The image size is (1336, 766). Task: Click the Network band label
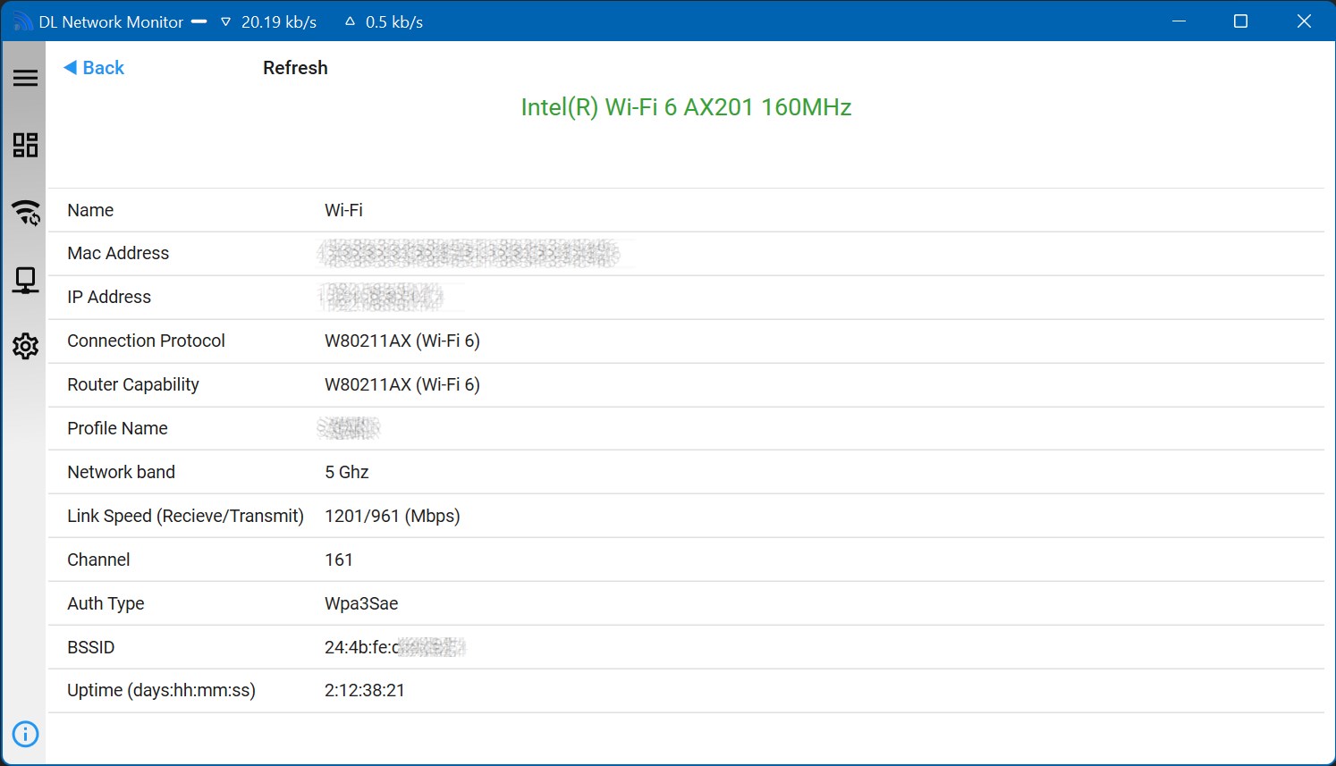(121, 472)
